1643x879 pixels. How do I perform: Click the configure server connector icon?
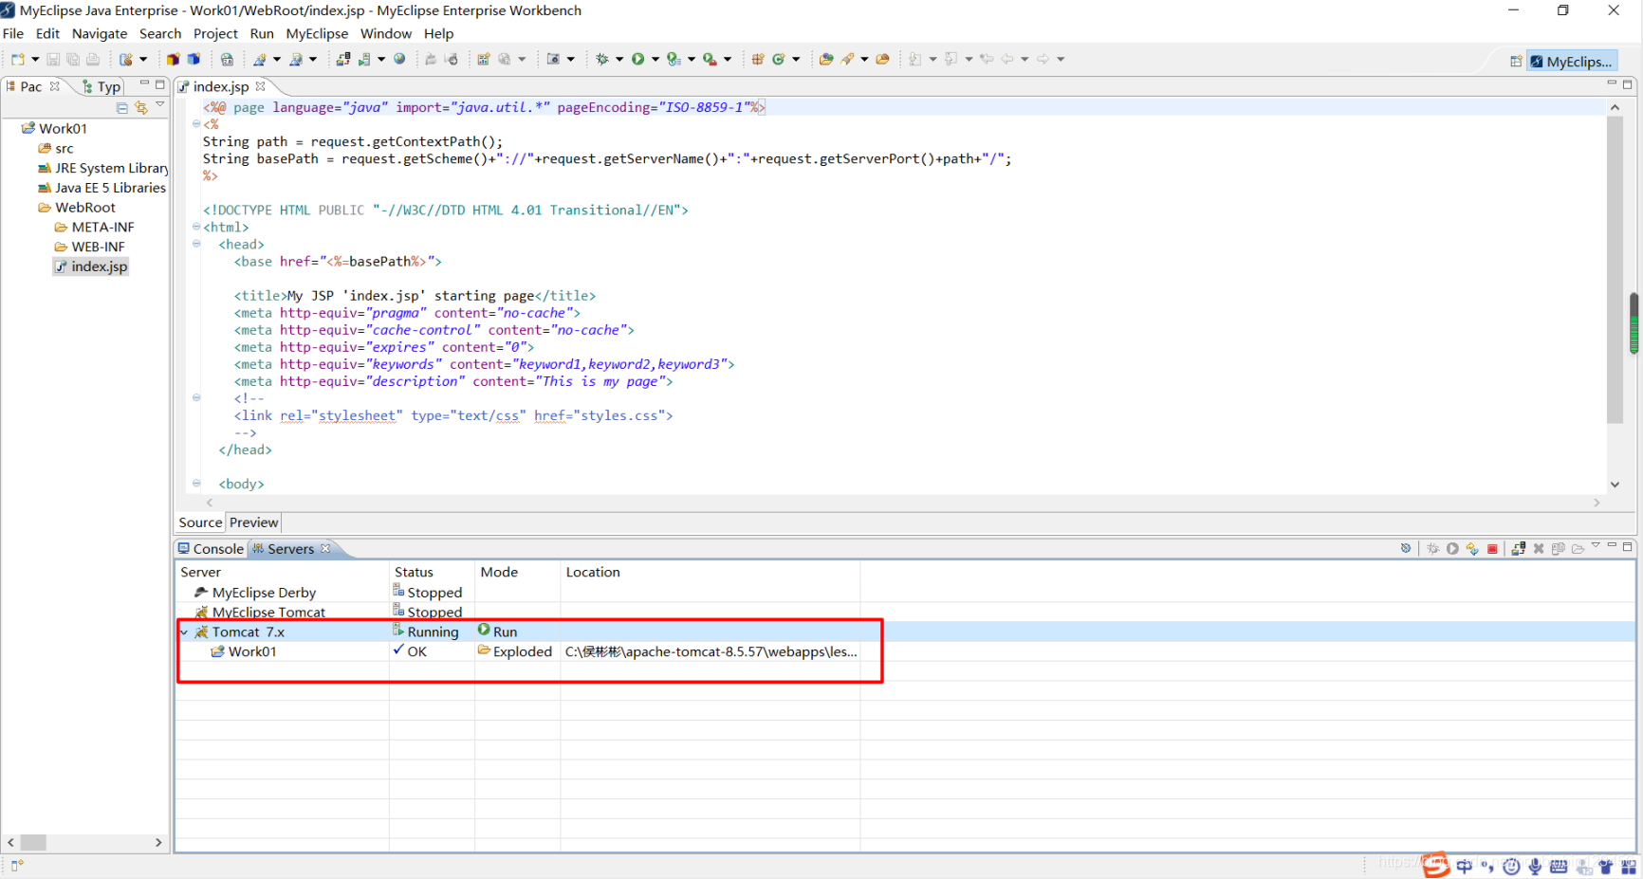[1406, 548]
